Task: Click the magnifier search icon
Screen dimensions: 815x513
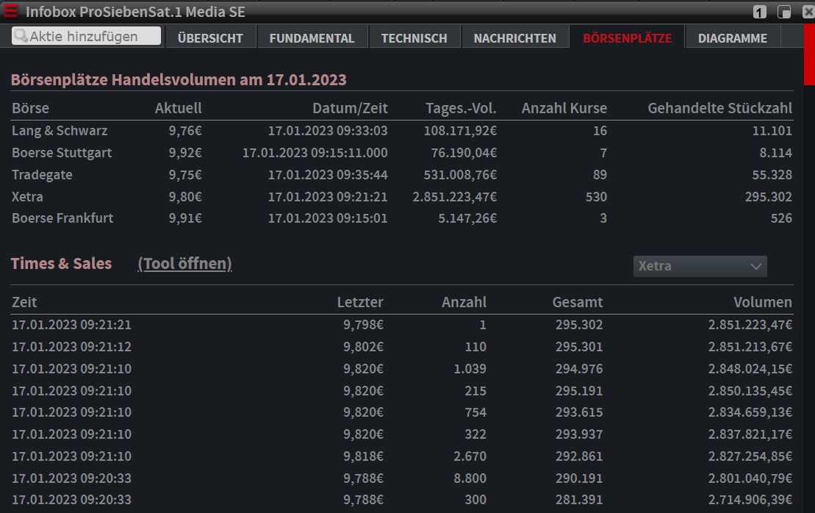Action: point(21,36)
